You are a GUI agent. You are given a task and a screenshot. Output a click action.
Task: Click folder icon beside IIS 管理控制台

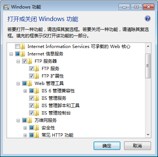coord(36,113)
